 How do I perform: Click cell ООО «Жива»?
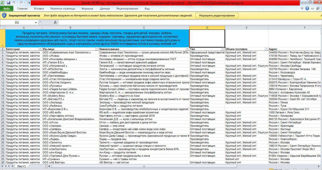click(x=70, y=56)
